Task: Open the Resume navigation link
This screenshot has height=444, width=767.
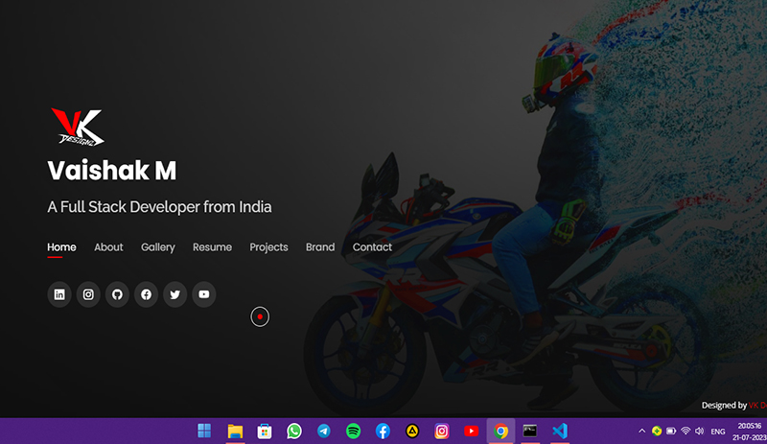Action: (212, 246)
